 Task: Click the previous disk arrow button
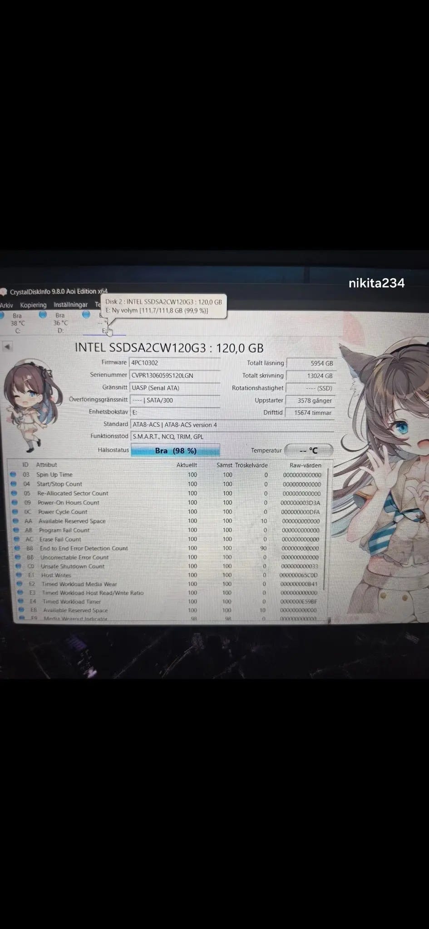click(x=7, y=347)
